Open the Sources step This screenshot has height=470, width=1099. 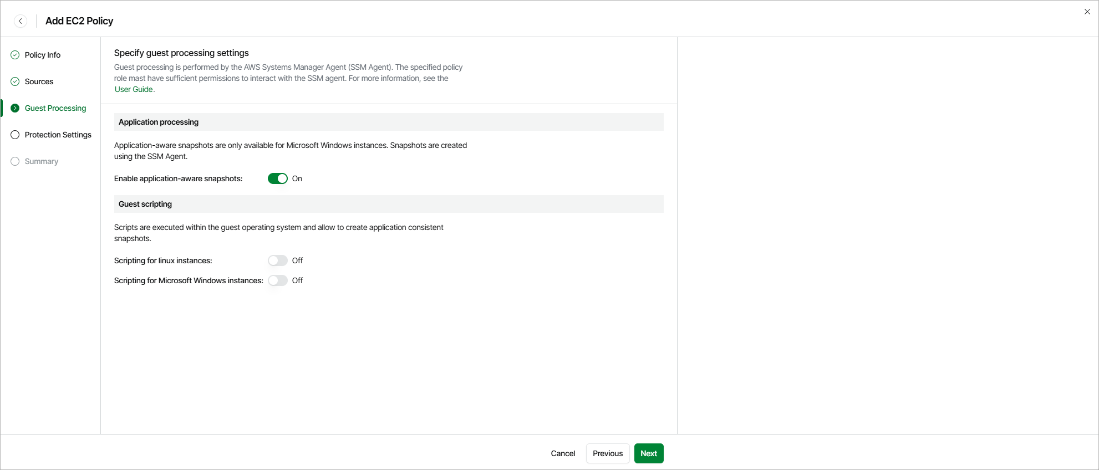tap(39, 81)
